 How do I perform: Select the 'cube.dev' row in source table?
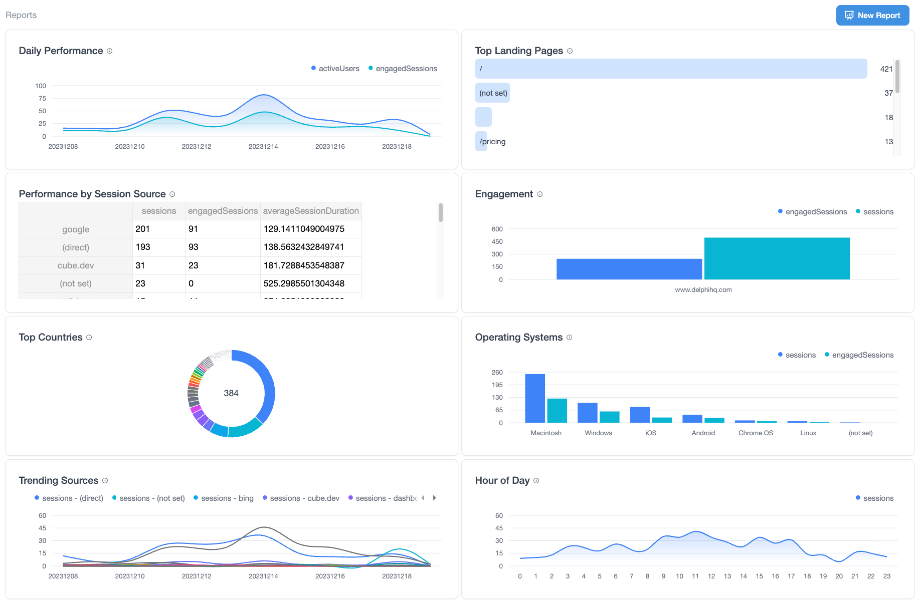(190, 265)
